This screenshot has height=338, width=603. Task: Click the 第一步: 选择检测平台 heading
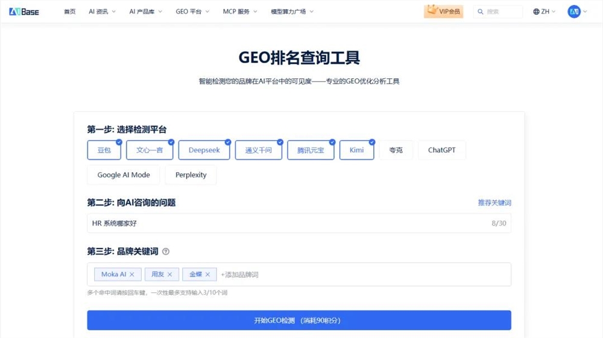click(127, 130)
